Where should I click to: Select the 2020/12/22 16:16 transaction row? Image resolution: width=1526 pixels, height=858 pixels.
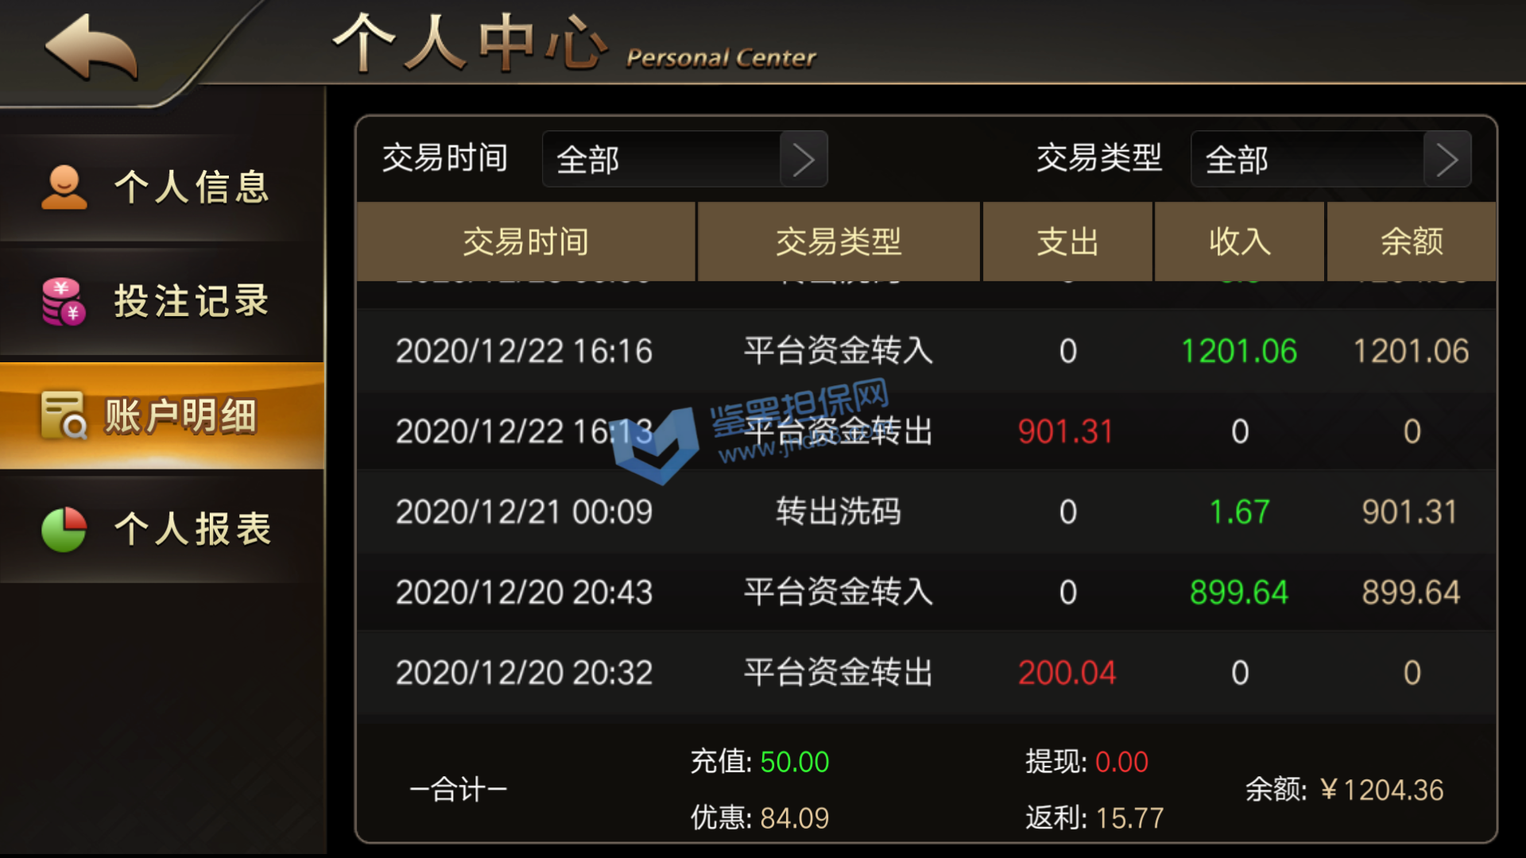pos(927,351)
